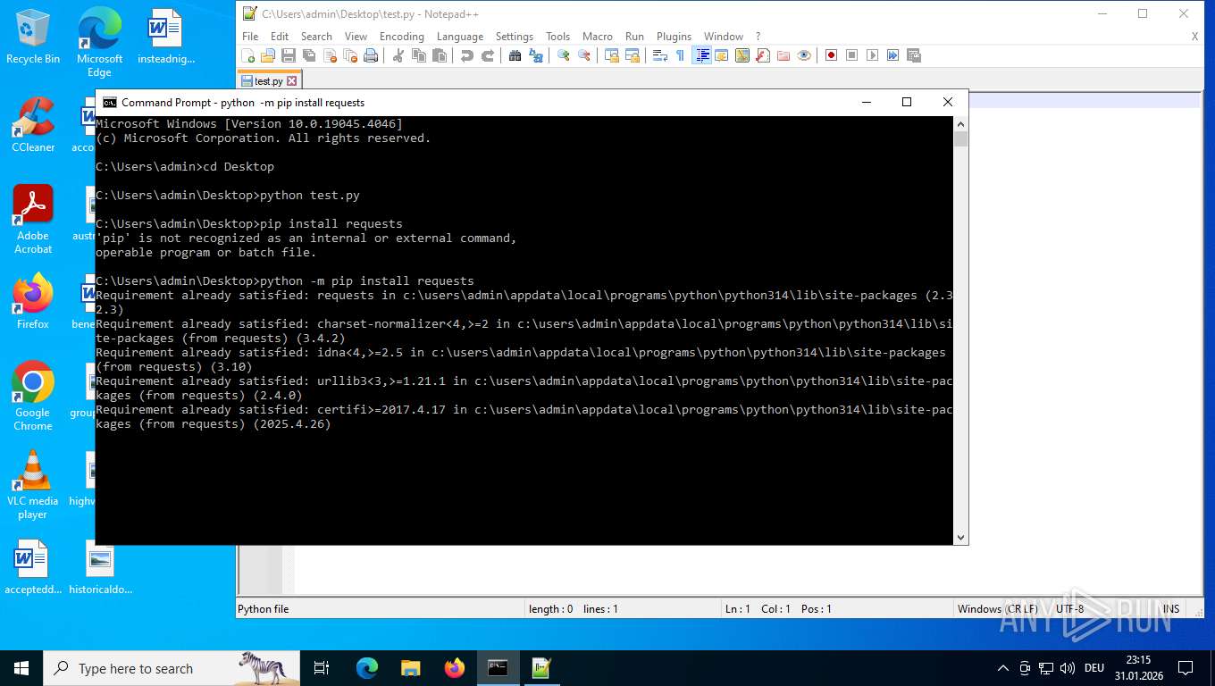Screen dimensions: 1215x686
Task: Toggle synchronize vertical scrolling icon
Action: coord(612,55)
